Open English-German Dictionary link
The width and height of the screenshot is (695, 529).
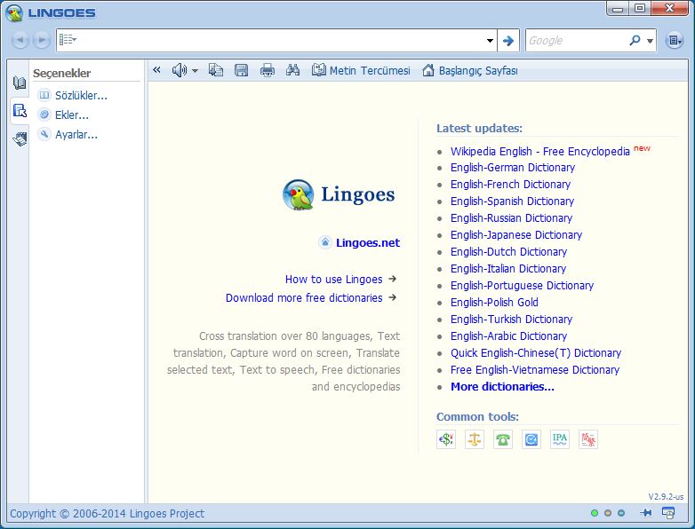[x=513, y=168]
